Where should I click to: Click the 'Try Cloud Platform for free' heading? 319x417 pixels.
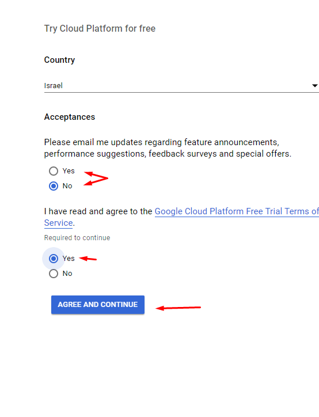coord(100,28)
